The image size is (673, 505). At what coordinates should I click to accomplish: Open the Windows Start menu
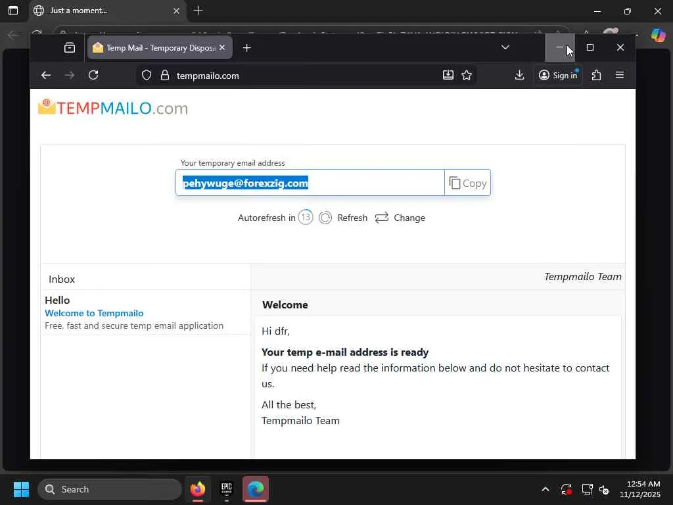(21, 489)
